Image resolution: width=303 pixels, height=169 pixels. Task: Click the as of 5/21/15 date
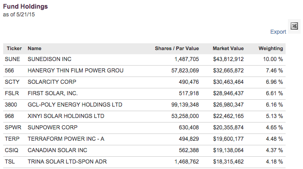tap(19, 15)
